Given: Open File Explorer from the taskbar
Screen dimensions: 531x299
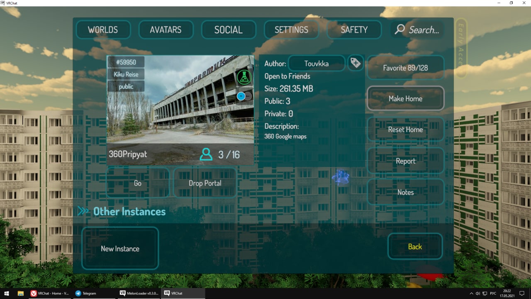Looking at the screenshot, I should pos(21,293).
